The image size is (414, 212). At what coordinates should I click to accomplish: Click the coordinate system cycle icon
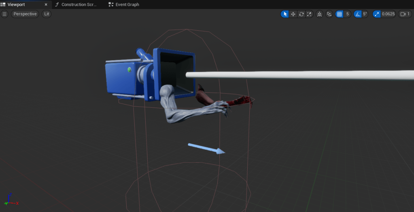(x=320, y=14)
